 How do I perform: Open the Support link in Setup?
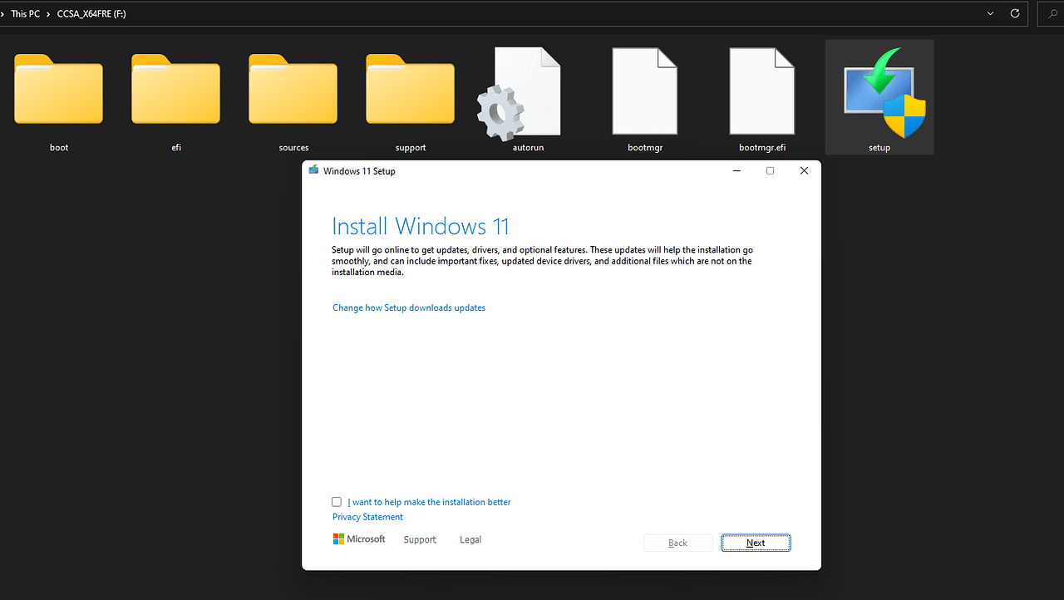point(420,539)
